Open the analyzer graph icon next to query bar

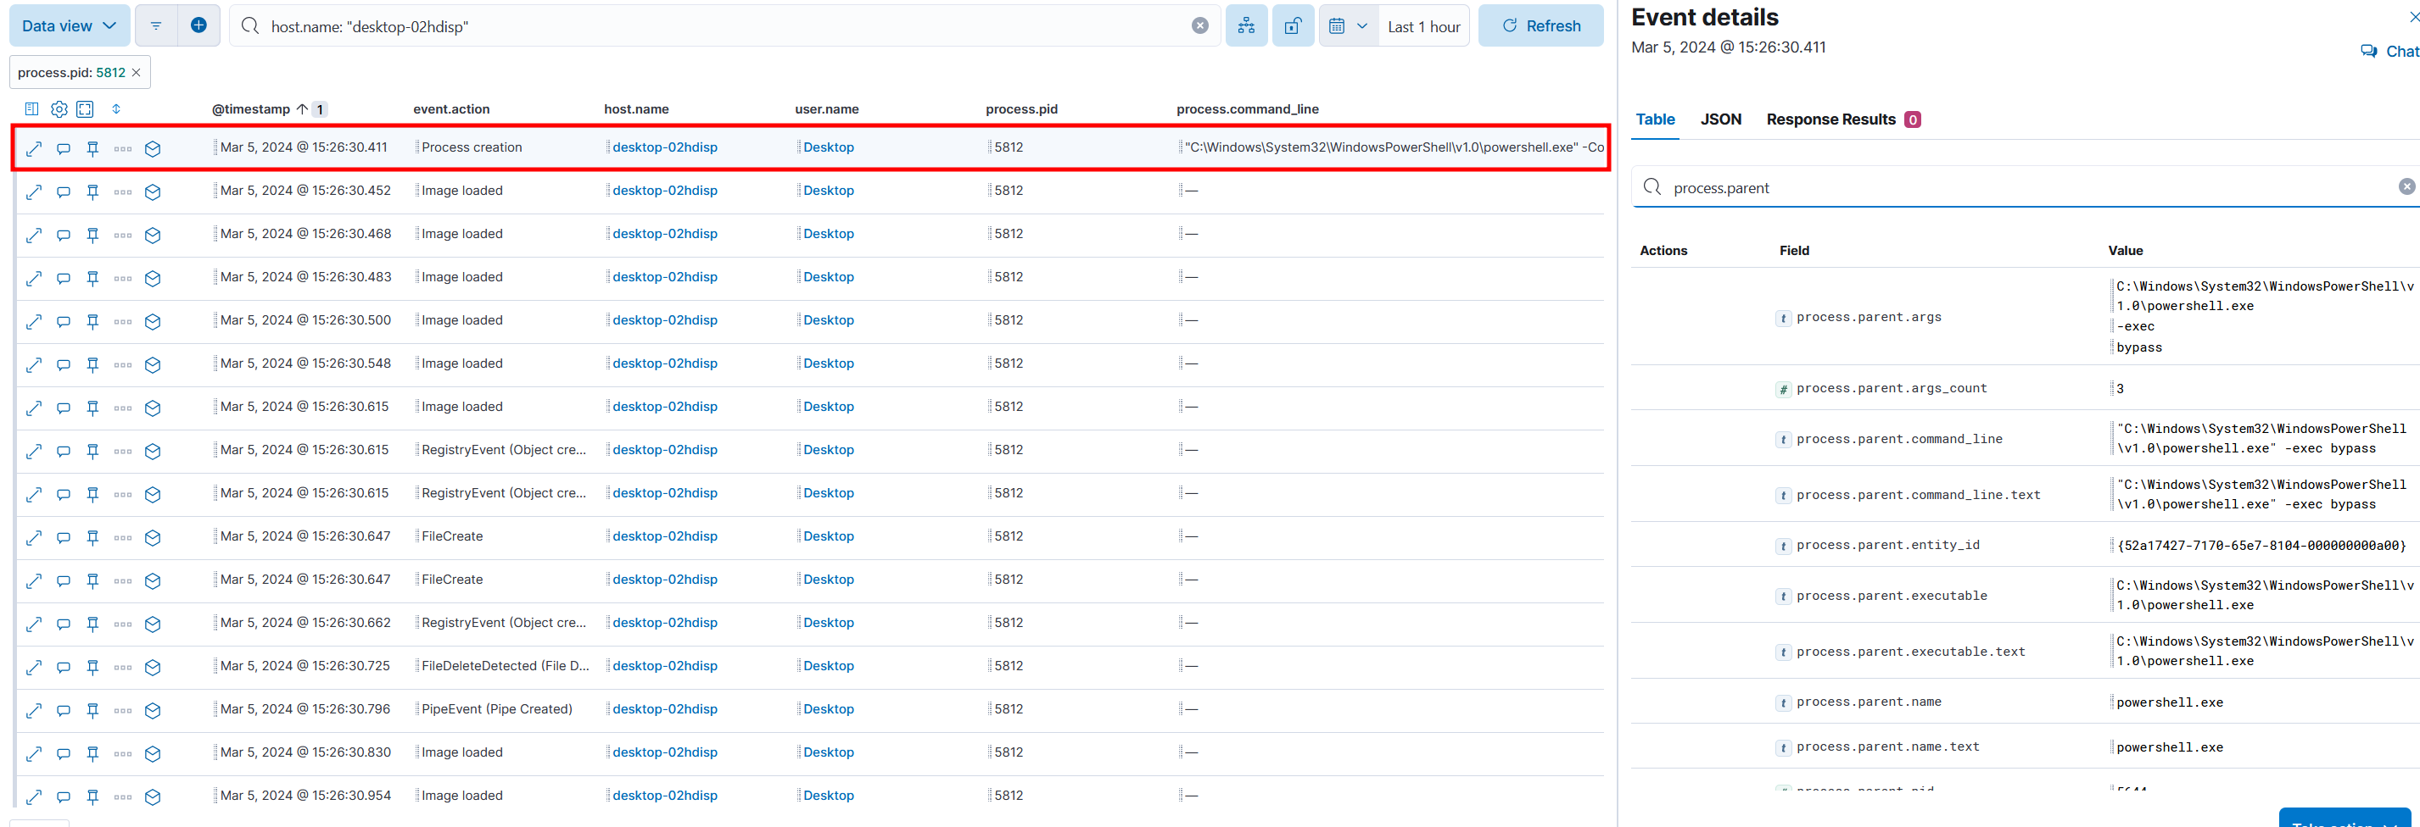[1246, 26]
